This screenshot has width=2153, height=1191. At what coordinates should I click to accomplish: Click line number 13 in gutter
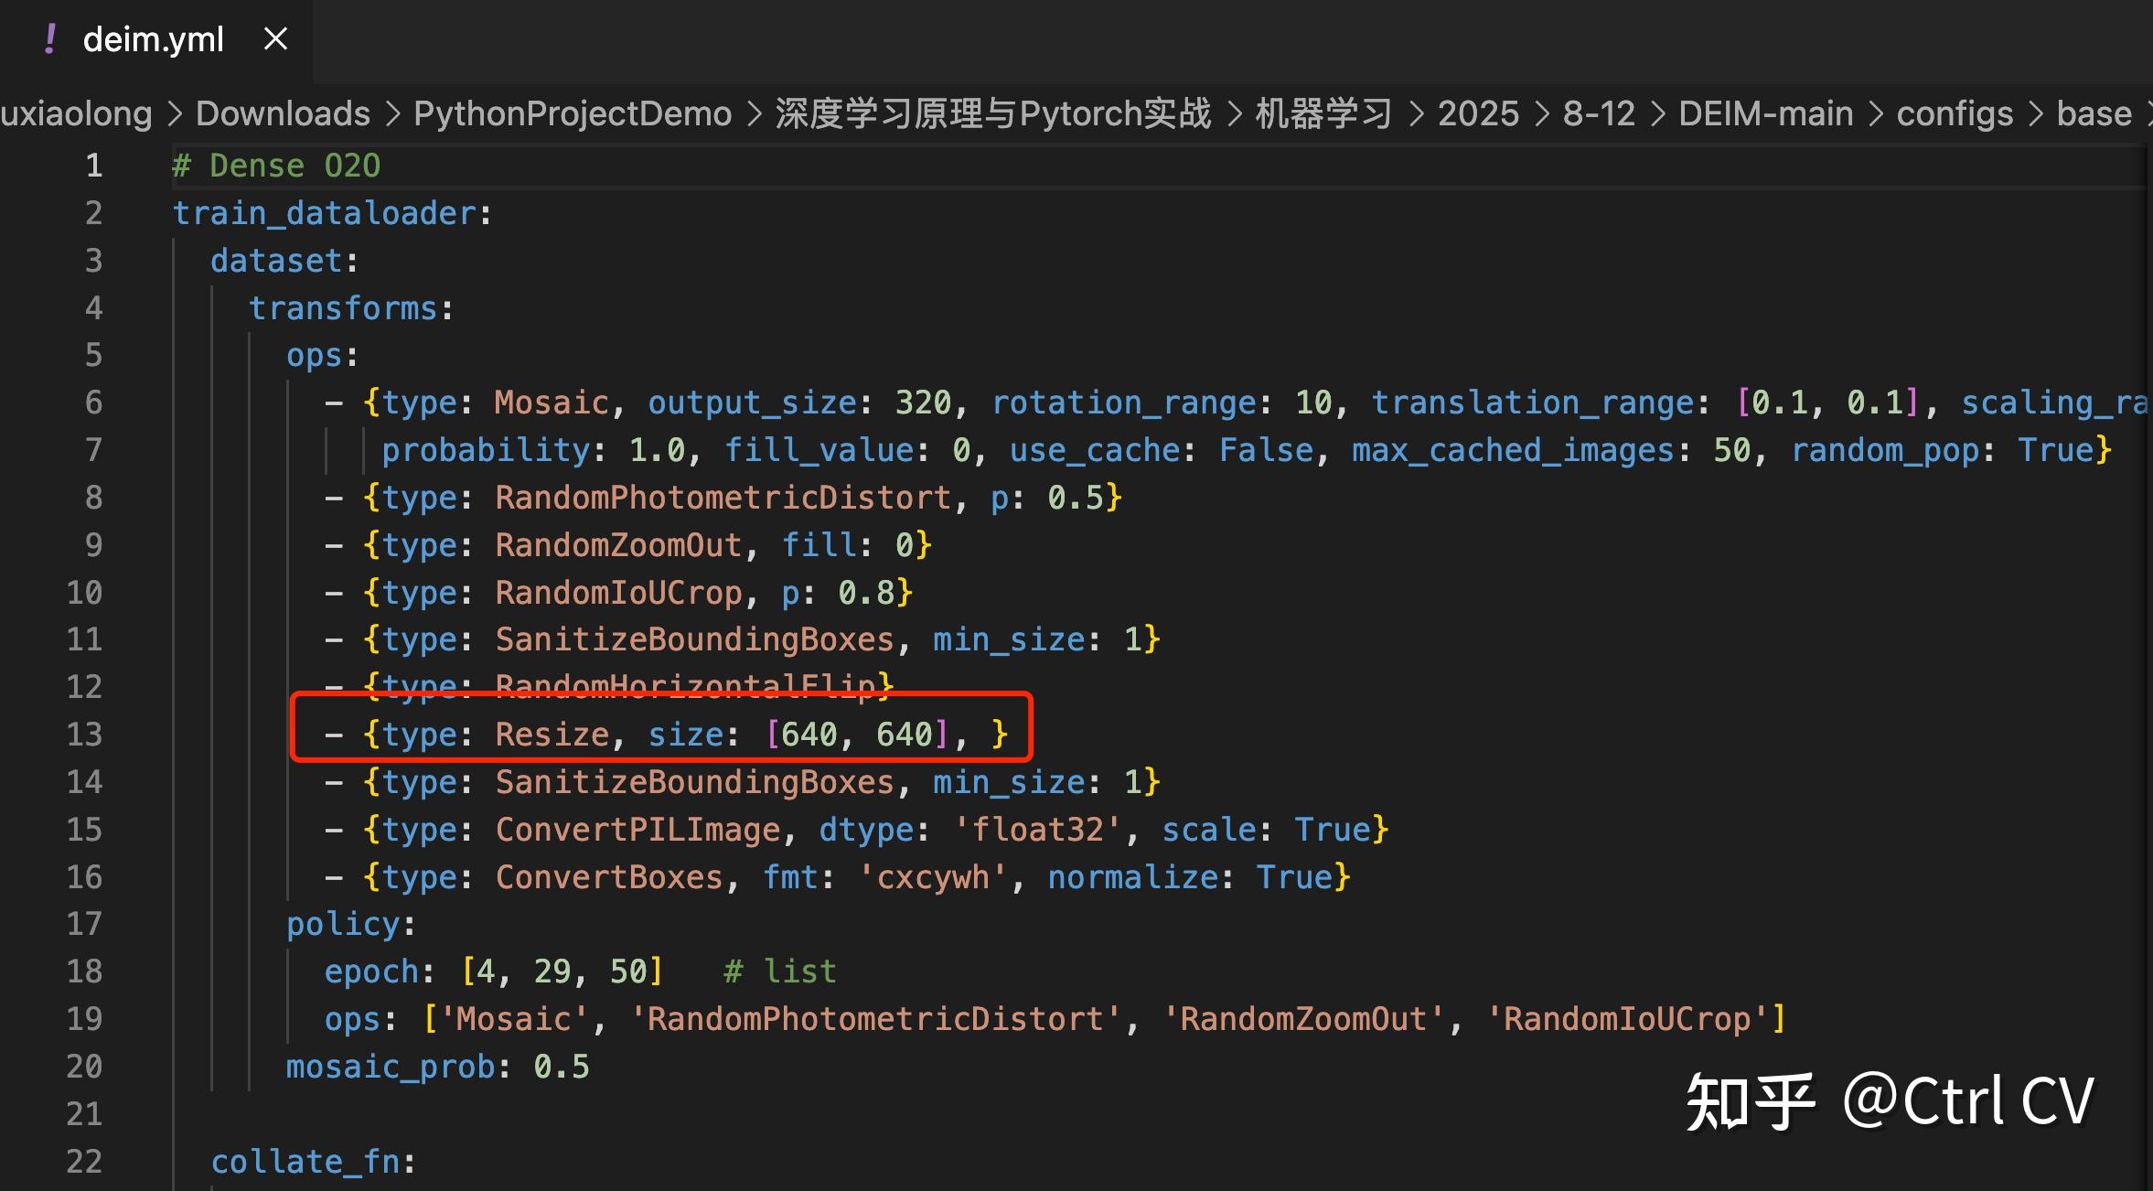(85, 735)
